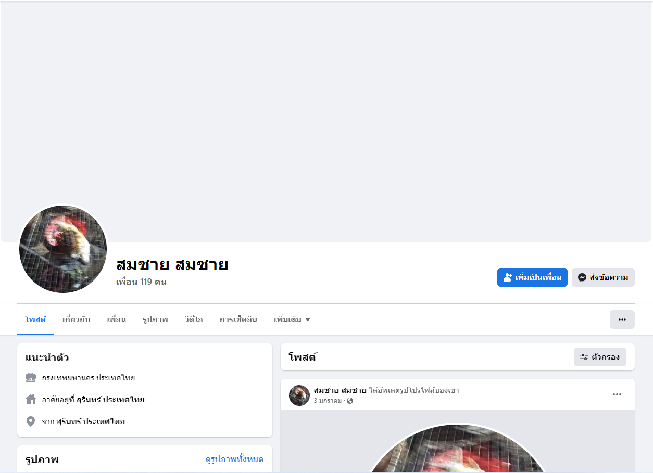653x473 pixels.
Task: Send a message via ส่งข้อความ button
Action: [x=603, y=277]
